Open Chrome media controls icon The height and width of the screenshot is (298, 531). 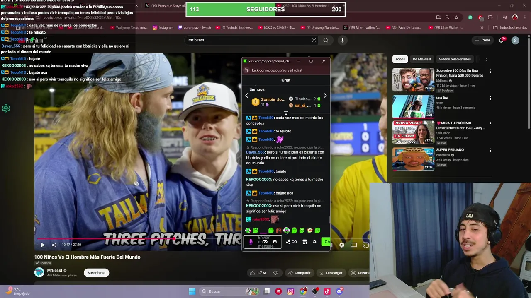[505, 17]
